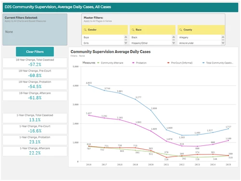Select Boys in the Gender filter
The width and height of the screenshot is (241, 181).
(103, 37)
